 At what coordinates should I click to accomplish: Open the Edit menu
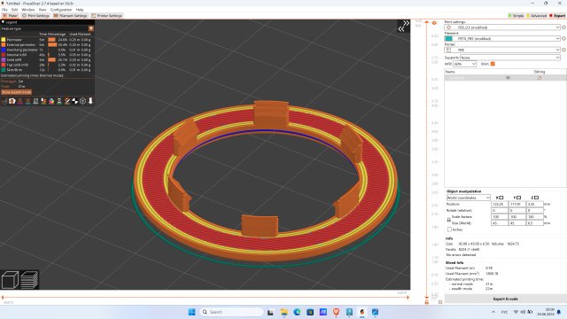14,10
